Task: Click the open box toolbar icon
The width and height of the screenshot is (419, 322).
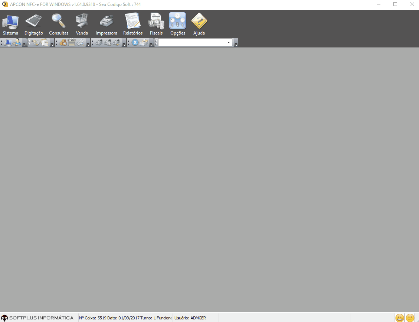Action: pos(72,42)
